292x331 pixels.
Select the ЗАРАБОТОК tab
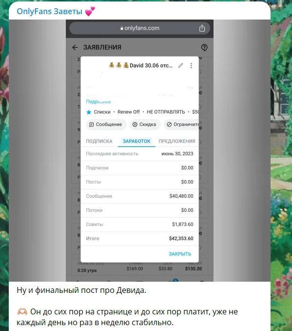[136, 141]
